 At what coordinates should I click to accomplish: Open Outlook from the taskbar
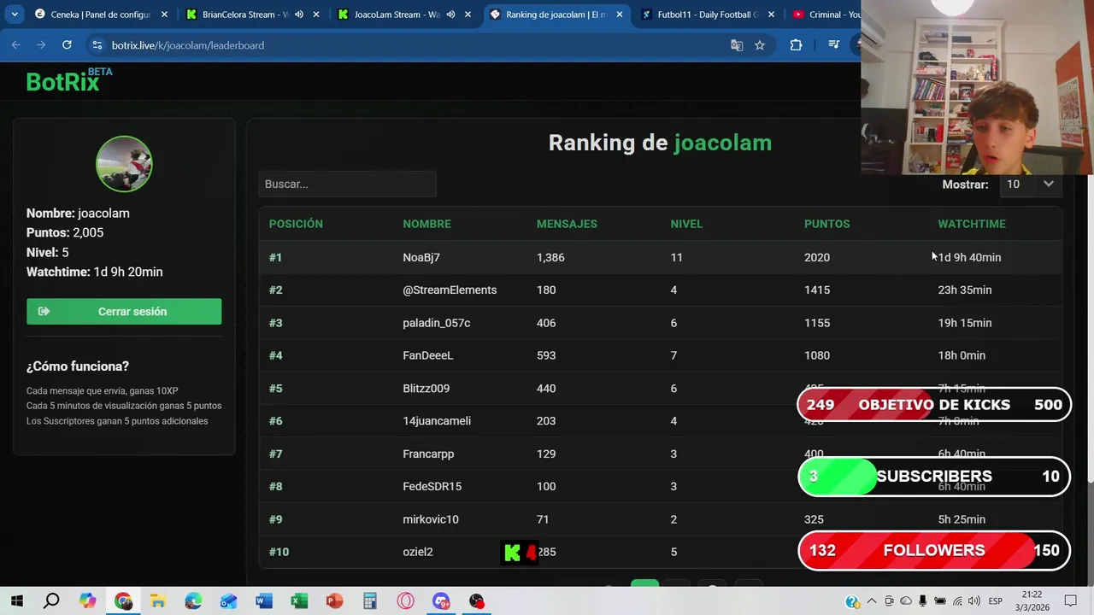tap(228, 601)
